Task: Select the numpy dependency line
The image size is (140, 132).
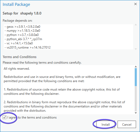Action: tap(22, 31)
